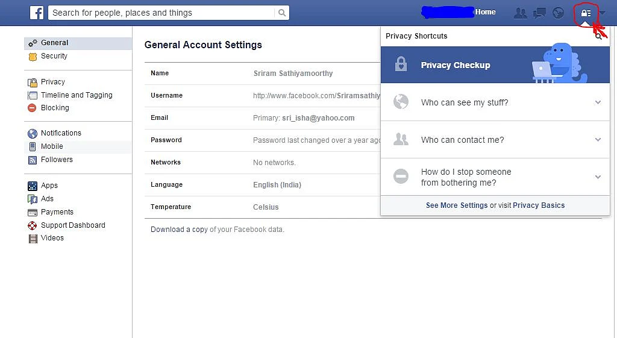Open the notifications globe icon
The width and height of the screenshot is (617, 338).
558,13
